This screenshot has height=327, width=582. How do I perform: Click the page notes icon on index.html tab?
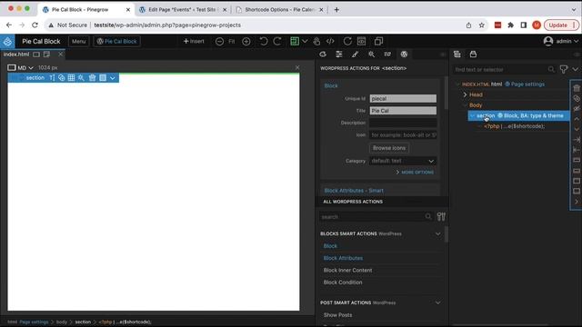[x=46, y=54]
